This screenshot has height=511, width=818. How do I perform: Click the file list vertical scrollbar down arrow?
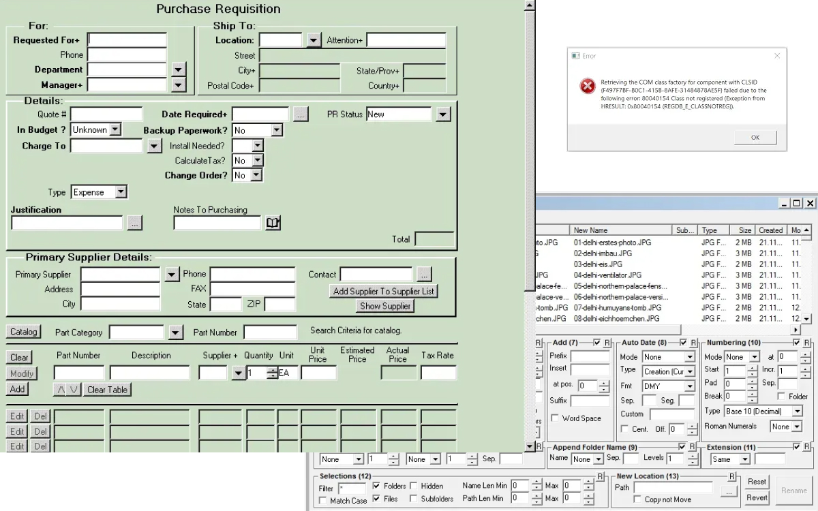[807, 319]
